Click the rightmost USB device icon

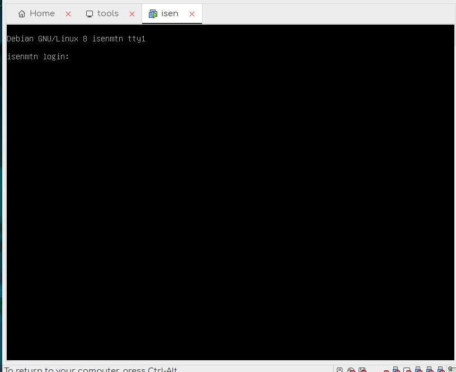440,369
